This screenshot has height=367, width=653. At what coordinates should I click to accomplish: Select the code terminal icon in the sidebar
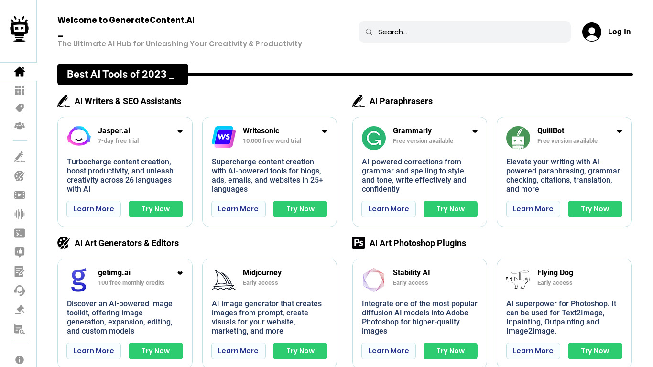tap(20, 233)
